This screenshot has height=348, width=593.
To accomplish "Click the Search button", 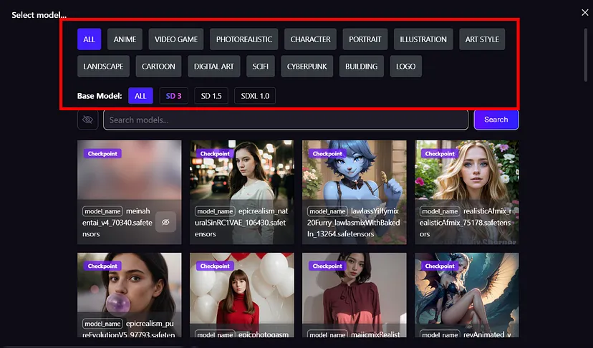I will (x=496, y=120).
